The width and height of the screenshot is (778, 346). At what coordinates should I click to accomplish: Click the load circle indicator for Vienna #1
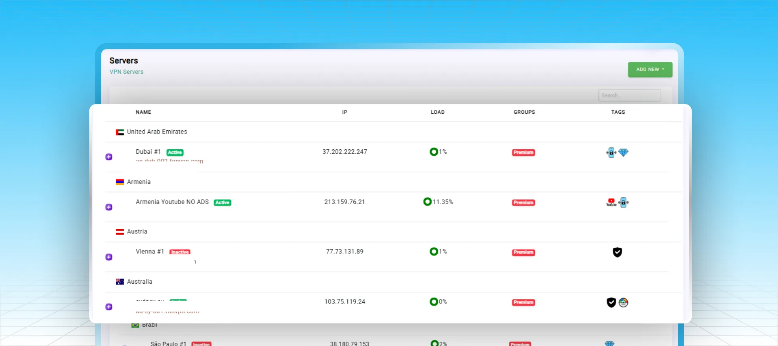click(434, 251)
